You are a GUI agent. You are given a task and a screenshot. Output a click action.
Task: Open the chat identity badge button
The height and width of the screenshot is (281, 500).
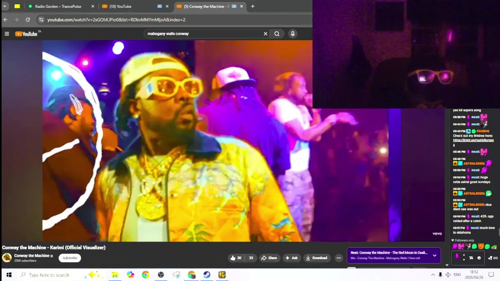click(x=457, y=256)
